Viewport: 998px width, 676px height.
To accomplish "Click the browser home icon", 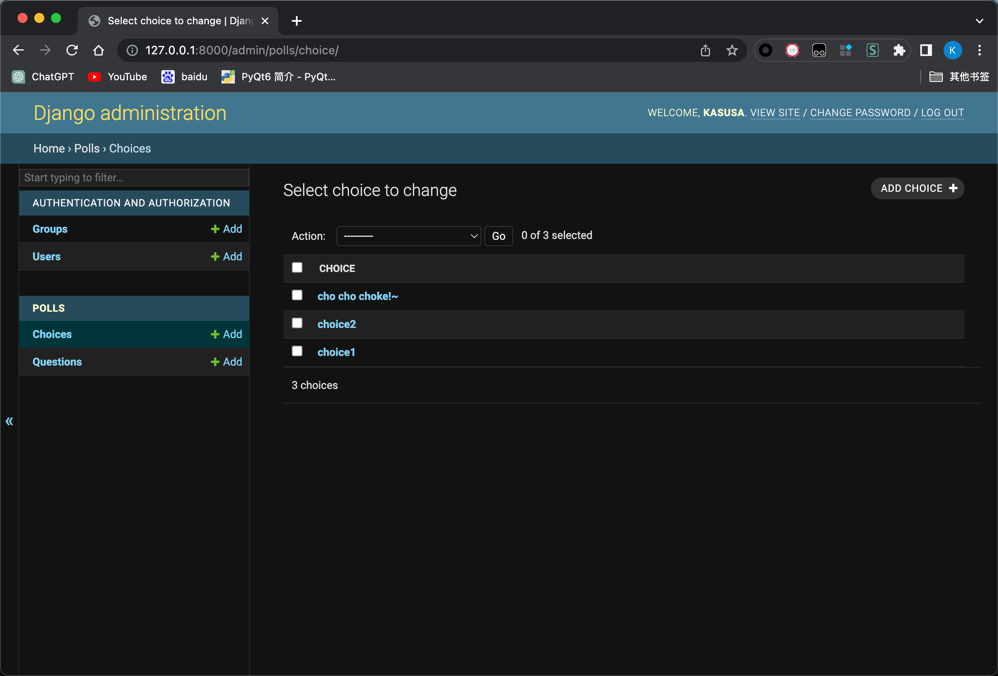I will (x=98, y=50).
